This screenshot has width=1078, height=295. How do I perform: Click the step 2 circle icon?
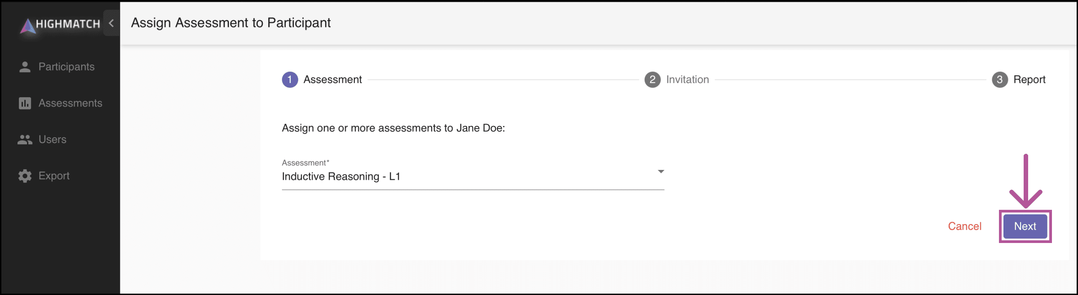[x=652, y=80]
